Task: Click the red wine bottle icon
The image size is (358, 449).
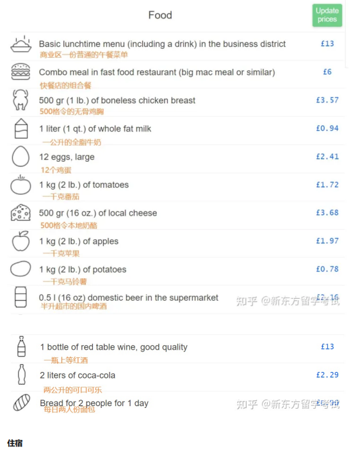Action: click(x=21, y=346)
